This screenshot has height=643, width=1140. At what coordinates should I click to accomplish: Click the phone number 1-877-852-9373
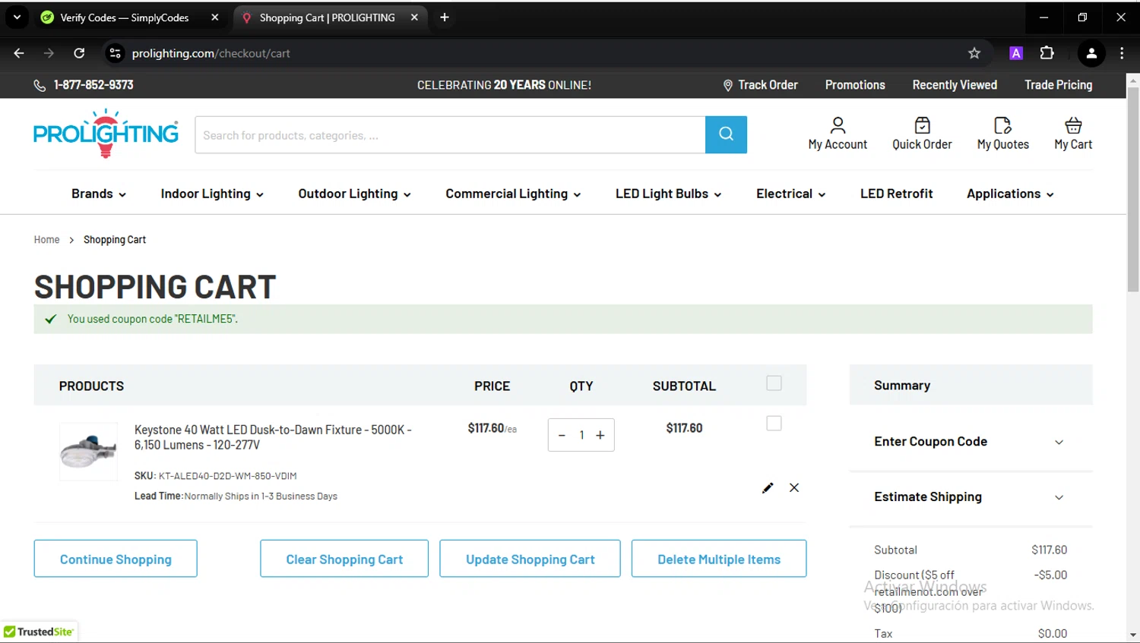(x=93, y=85)
